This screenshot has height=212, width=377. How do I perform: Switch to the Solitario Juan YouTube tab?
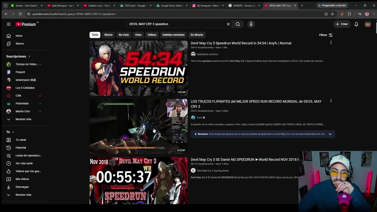tap(99, 6)
